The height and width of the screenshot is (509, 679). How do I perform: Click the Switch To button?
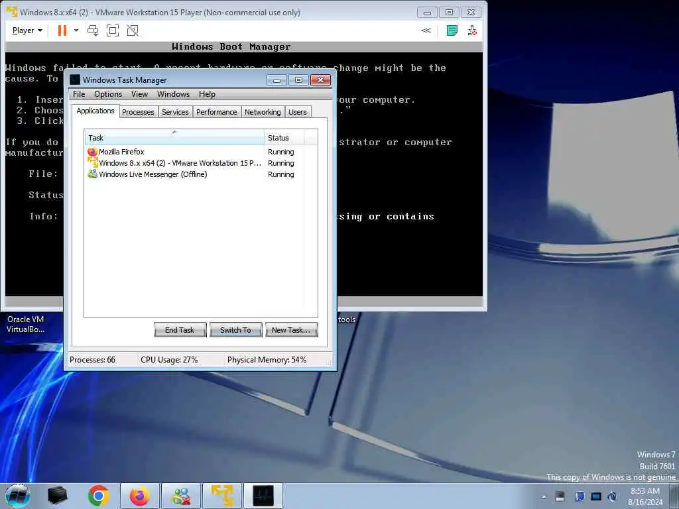235,330
